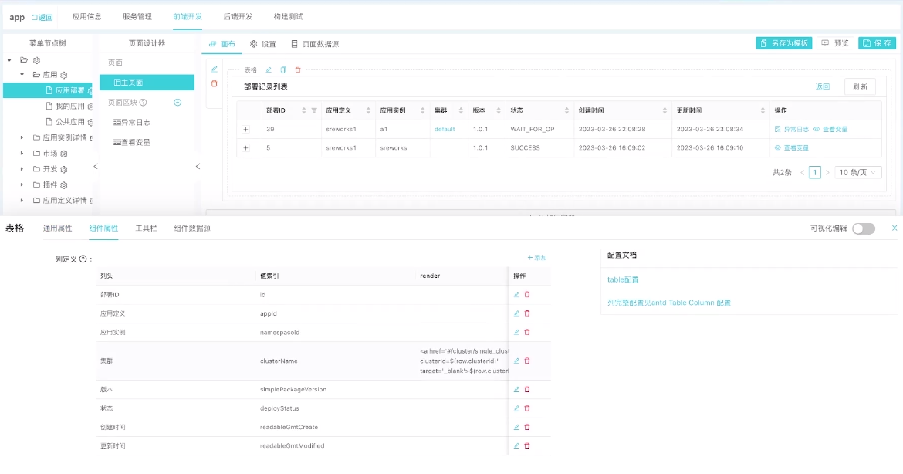Click the copy icon beside 表格 label

click(x=283, y=70)
